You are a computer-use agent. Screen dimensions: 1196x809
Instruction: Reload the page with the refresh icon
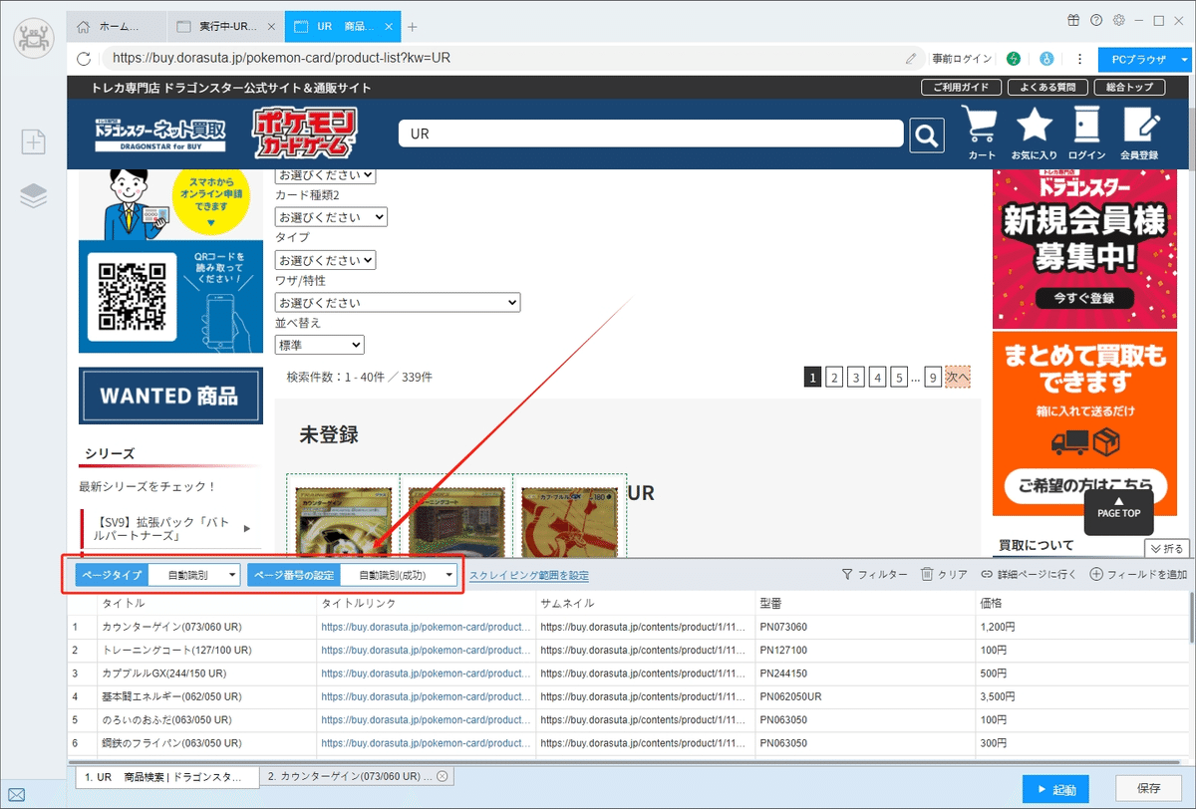84,59
